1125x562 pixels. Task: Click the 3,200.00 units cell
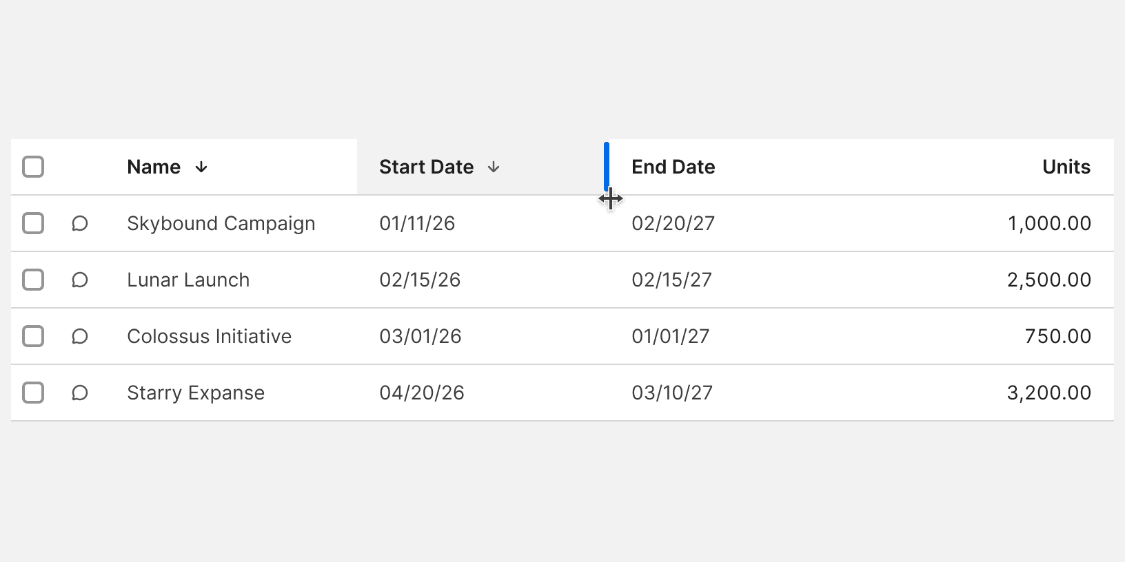[1048, 393]
